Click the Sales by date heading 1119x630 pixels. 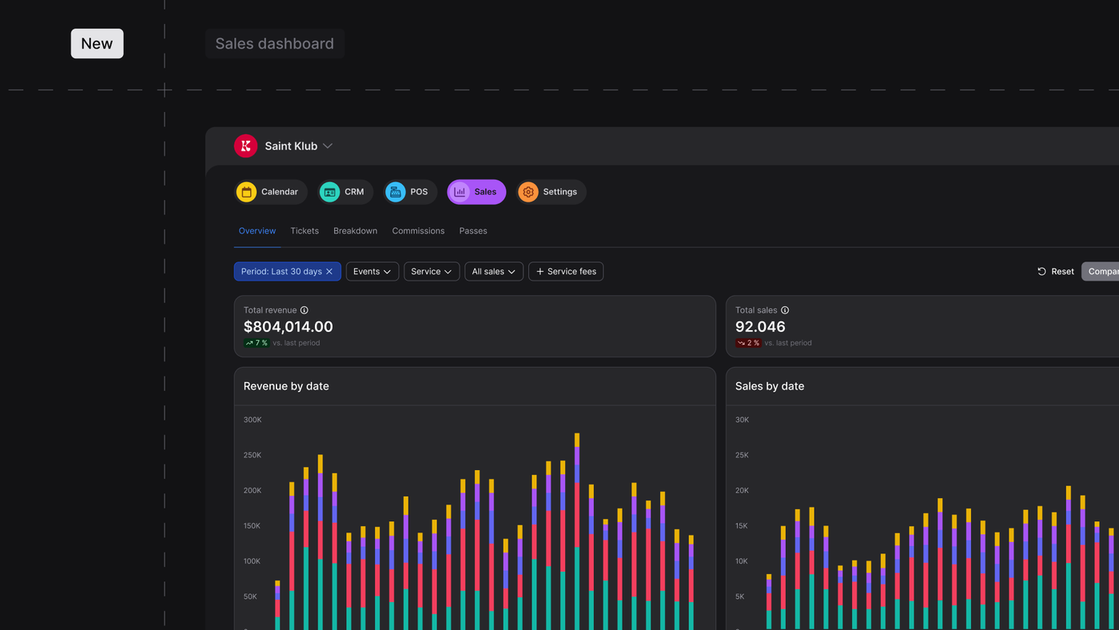[x=770, y=386]
